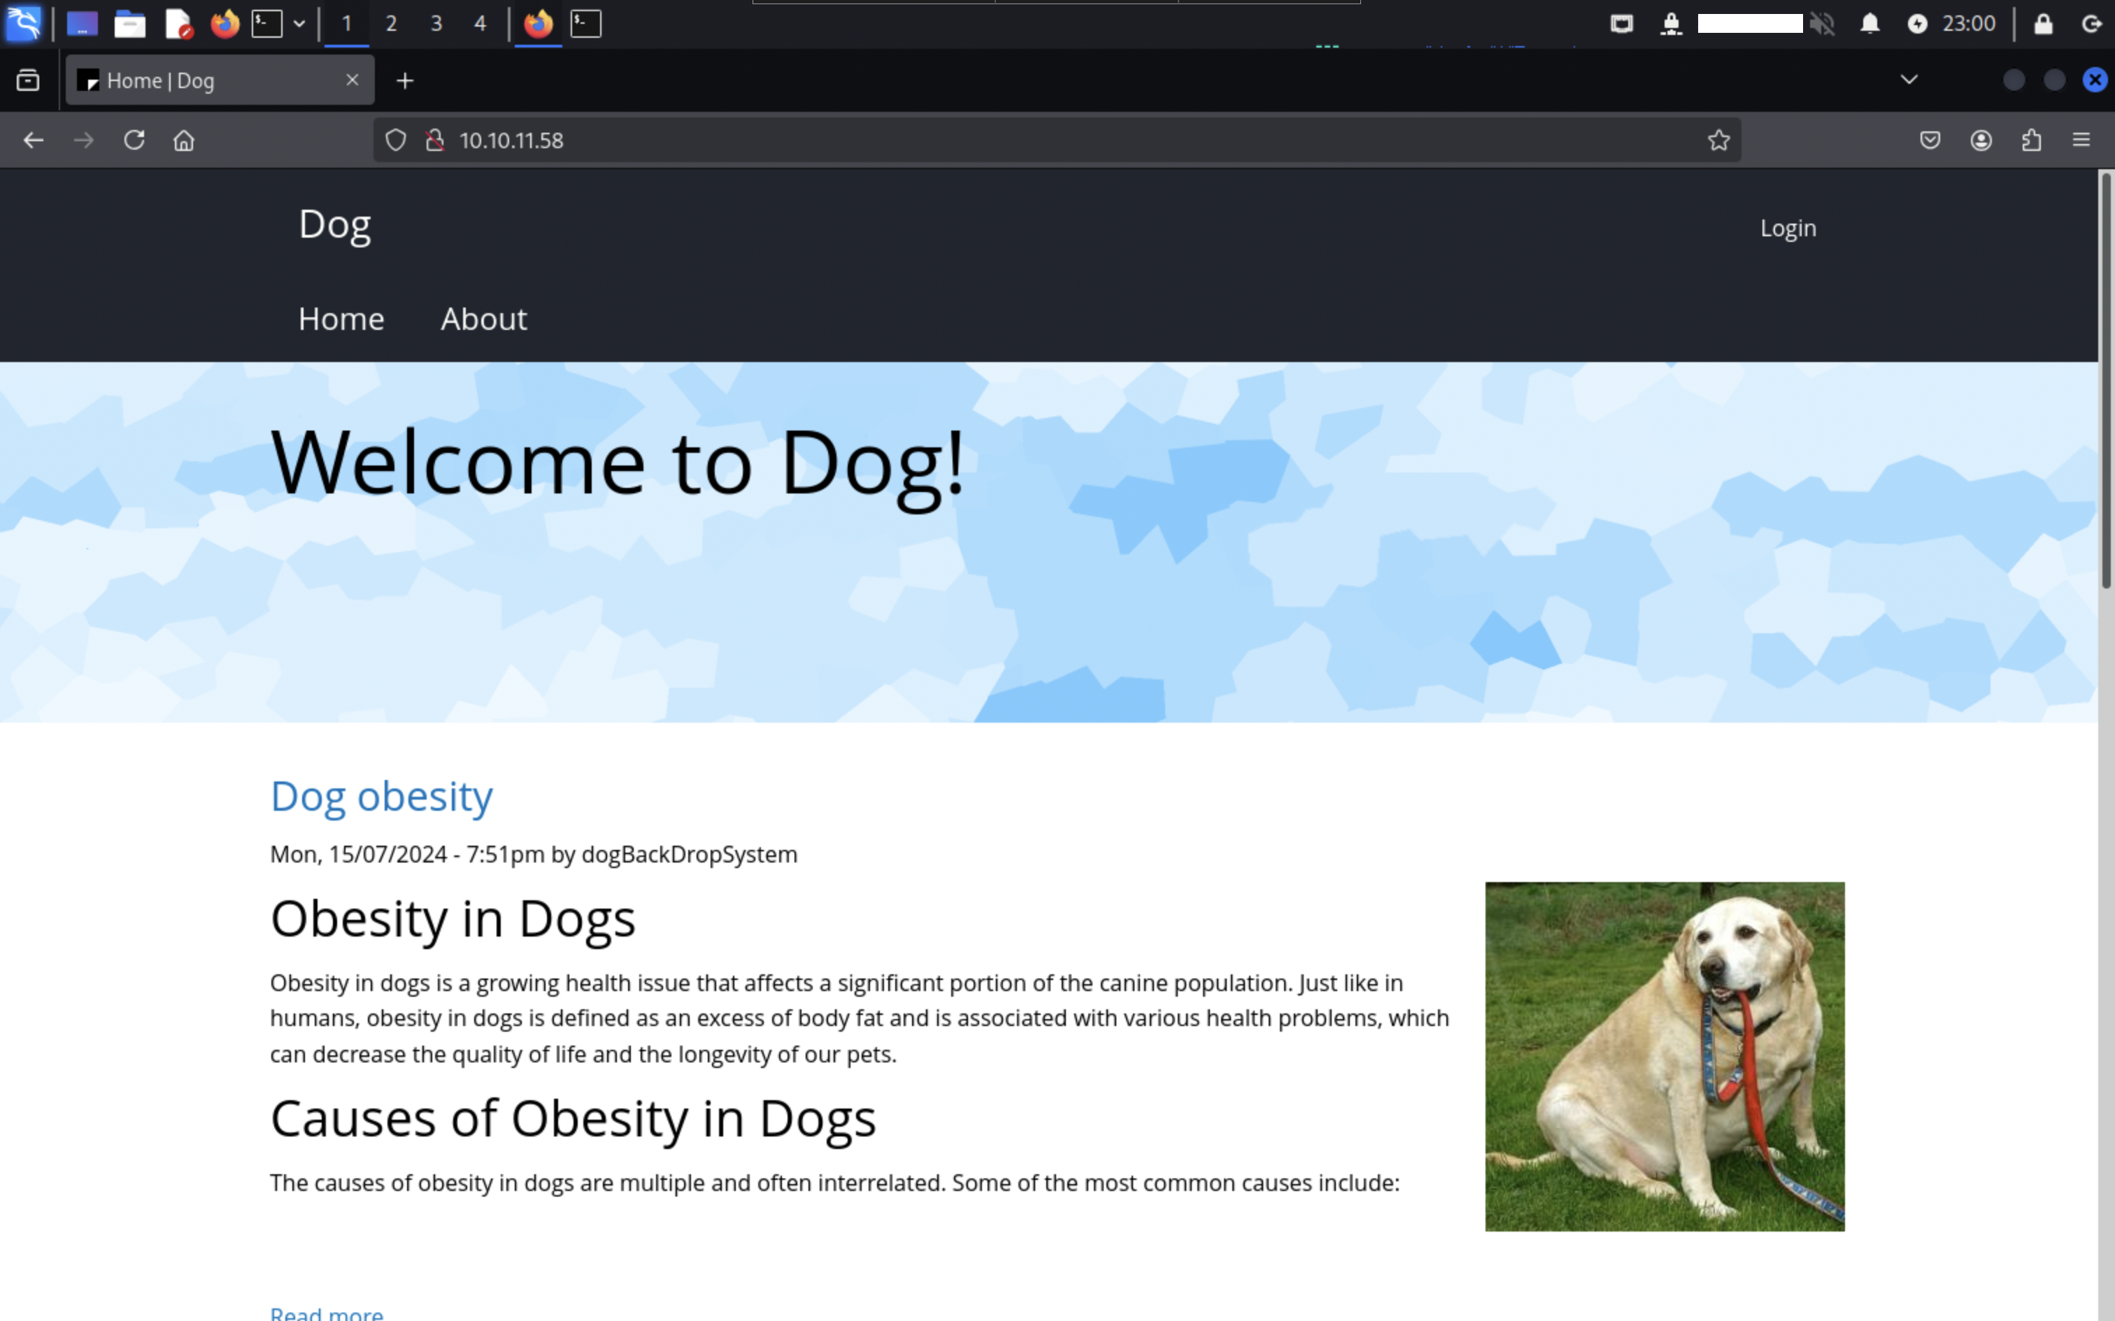
Task: Click the 10.10.11.58 address bar
Action: [x=1049, y=140]
